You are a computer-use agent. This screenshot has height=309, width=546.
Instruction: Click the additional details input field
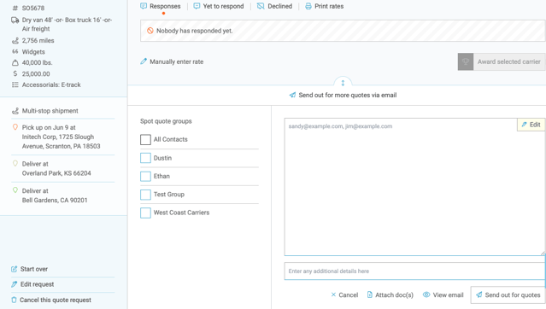[x=414, y=271]
